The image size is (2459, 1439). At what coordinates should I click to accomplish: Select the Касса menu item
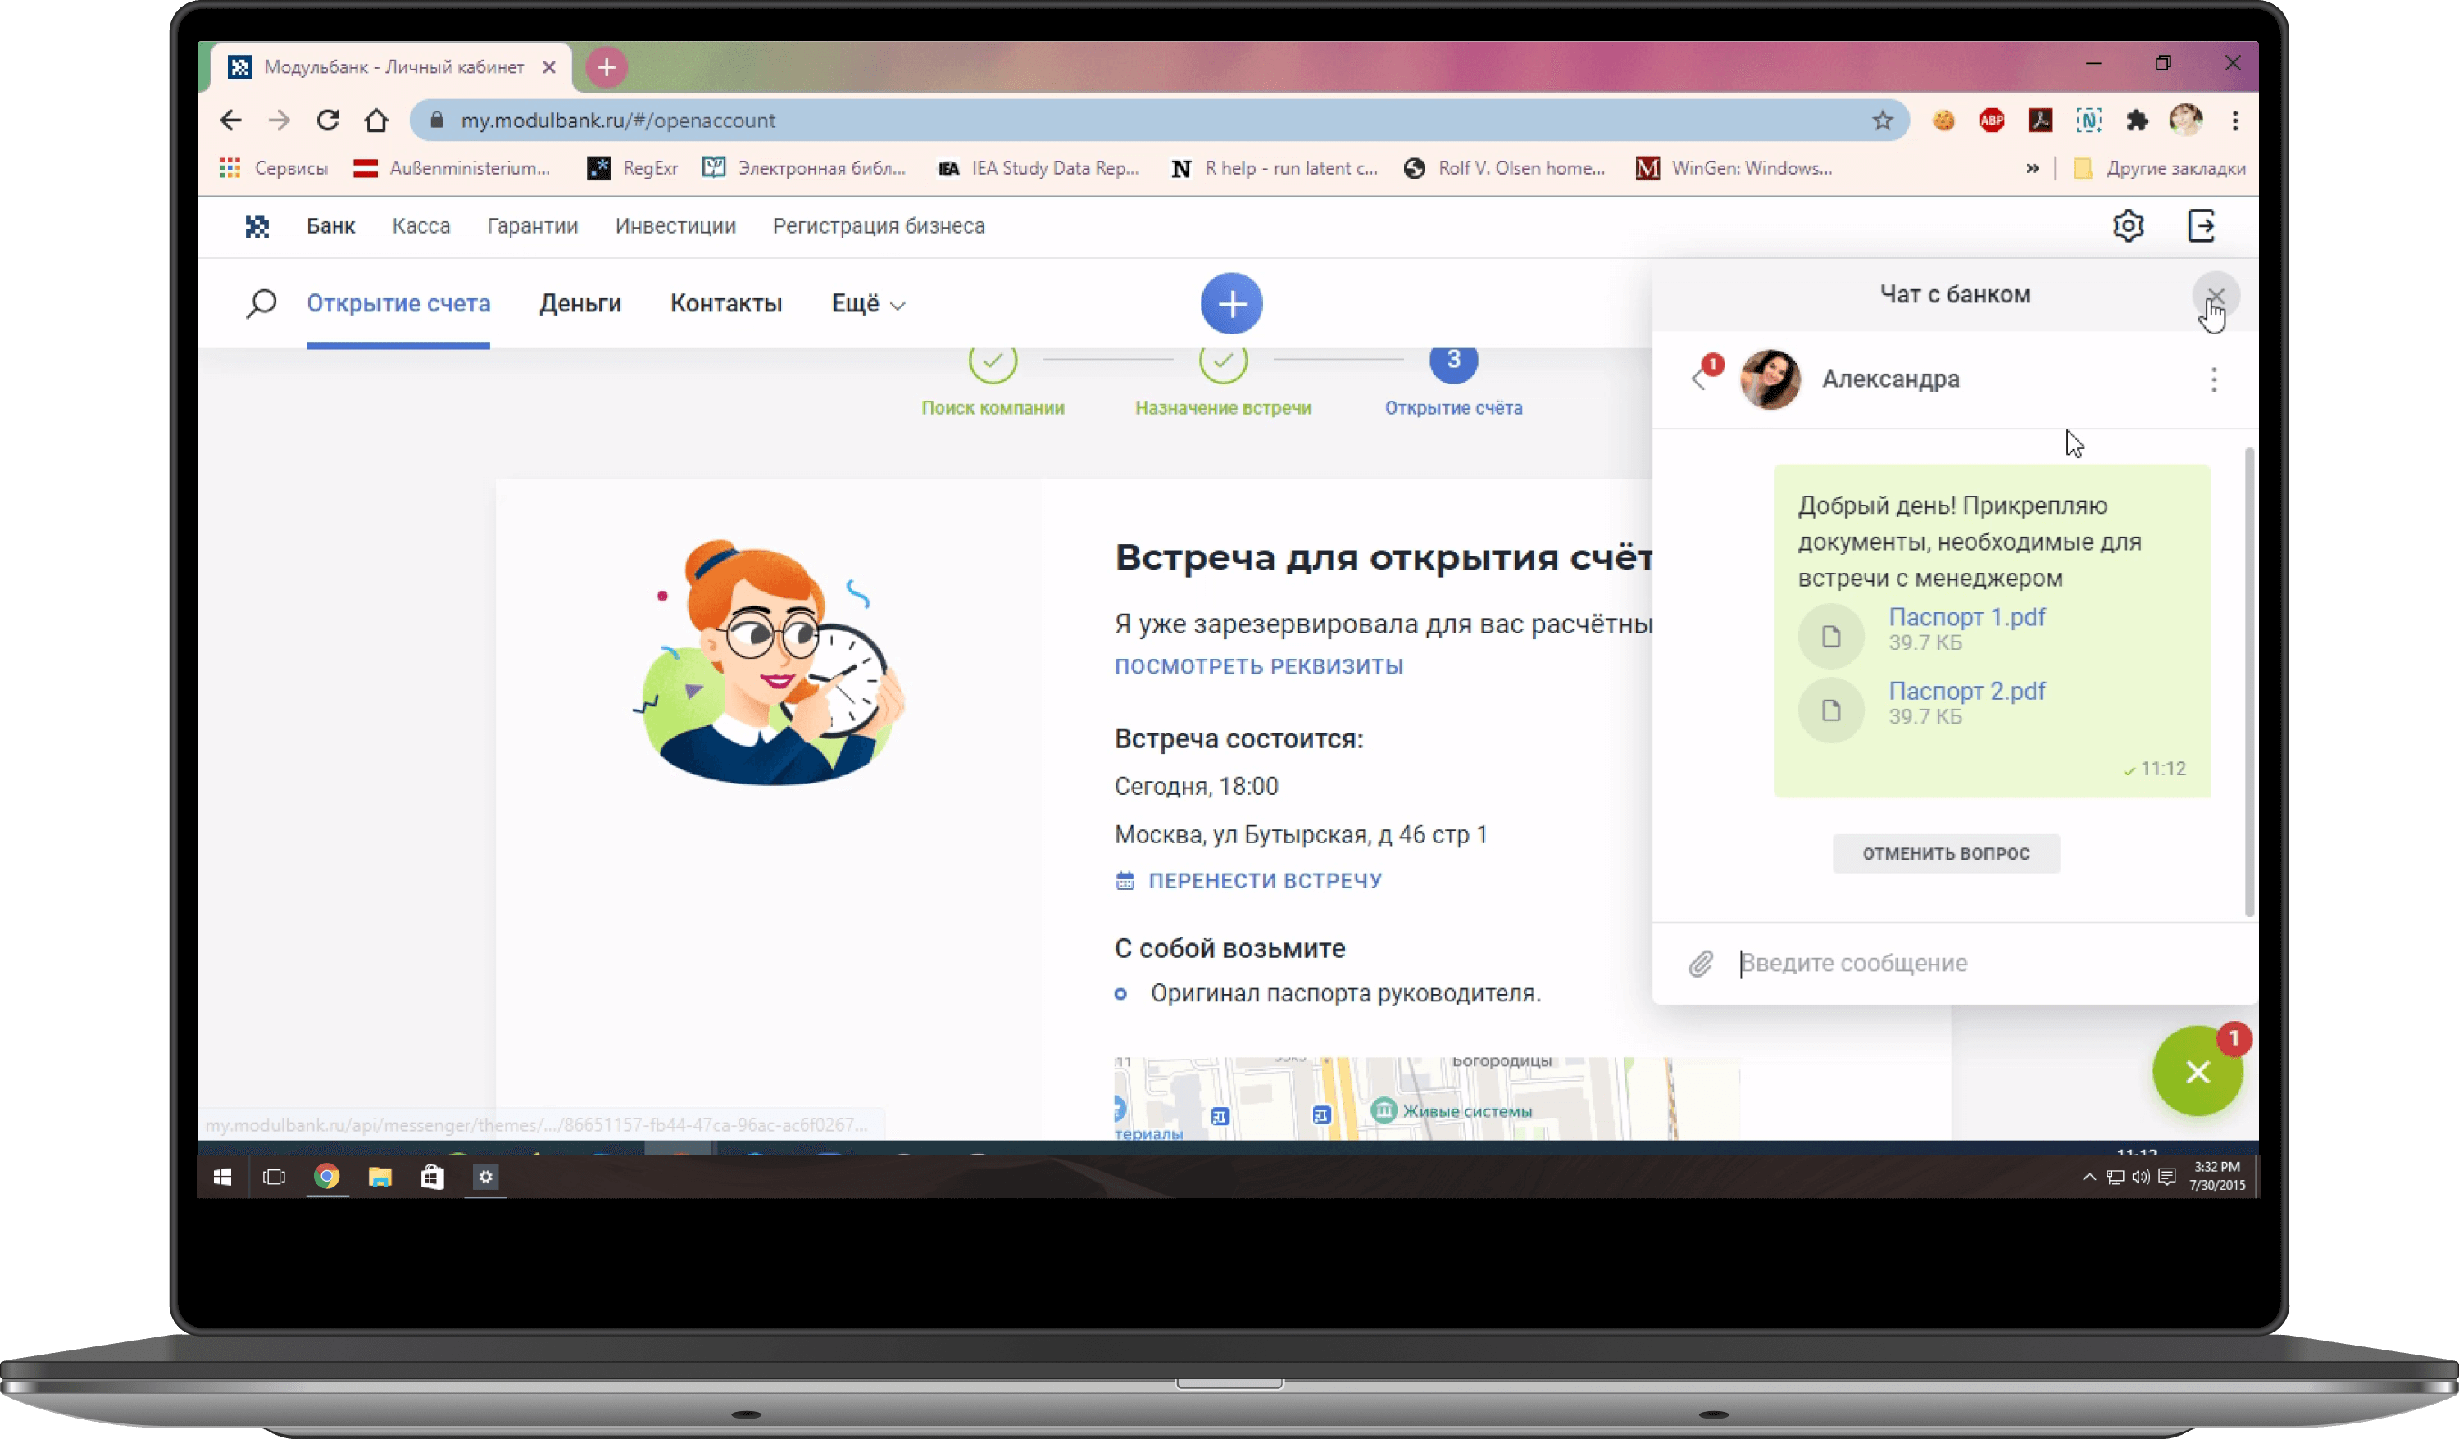pos(420,225)
